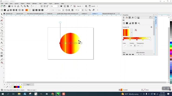Image resolution: width=172 pixels, height=96 pixels.
Task: Select the No fill icon in the docker Fill row
Action: [124, 23]
